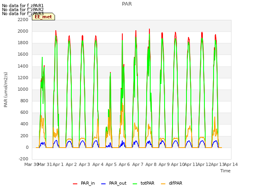Click the 1000 y-axis tick label

[x=23, y=89]
